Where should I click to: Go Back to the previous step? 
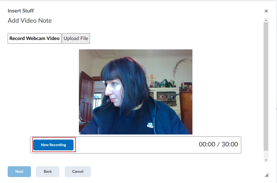click(x=48, y=172)
